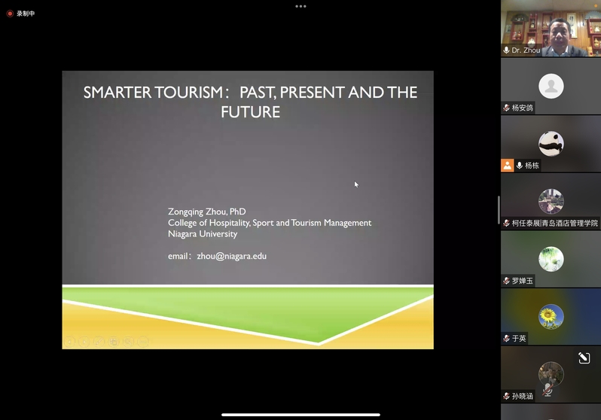Expand the three-dot menu at top center
601x420 pixels.
[x=300, y=6]
